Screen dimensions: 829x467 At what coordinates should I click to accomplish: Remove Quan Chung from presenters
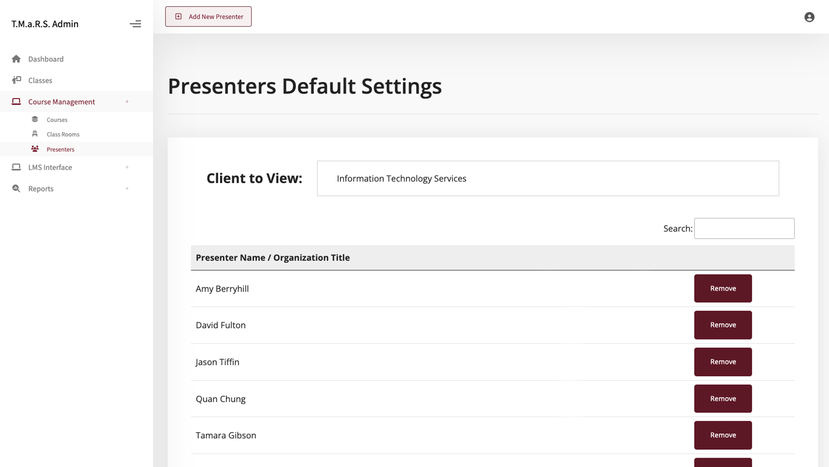point(723,399)
